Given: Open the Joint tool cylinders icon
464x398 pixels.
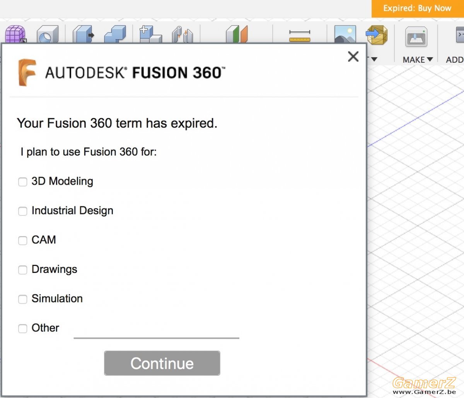Looking at the screenshot, I should [183, 34].
